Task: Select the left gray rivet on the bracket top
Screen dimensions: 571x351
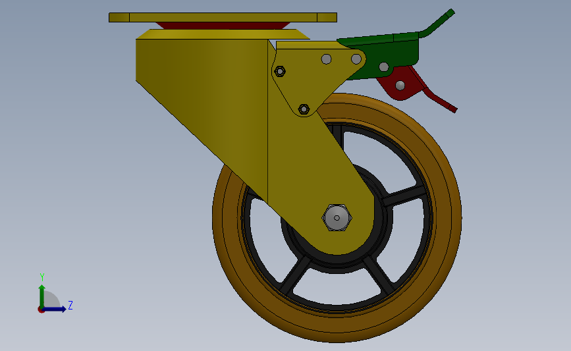Action: [326, 59]
